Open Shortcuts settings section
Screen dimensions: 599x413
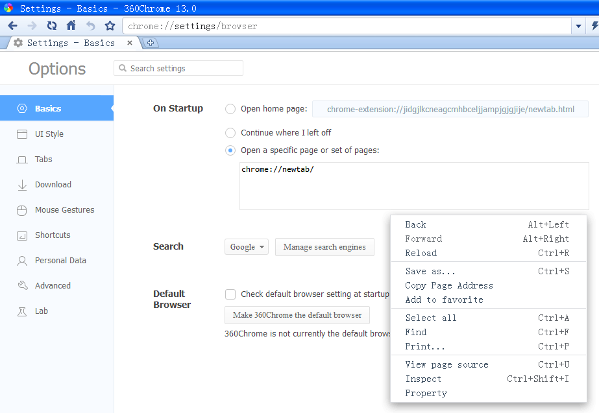click(56, 235)
